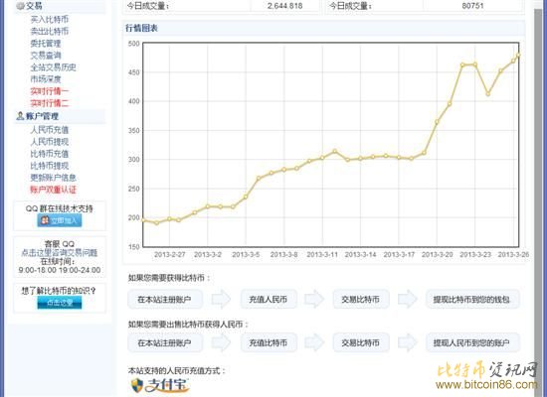Go to 比特币充值 page

pos(49,154)
